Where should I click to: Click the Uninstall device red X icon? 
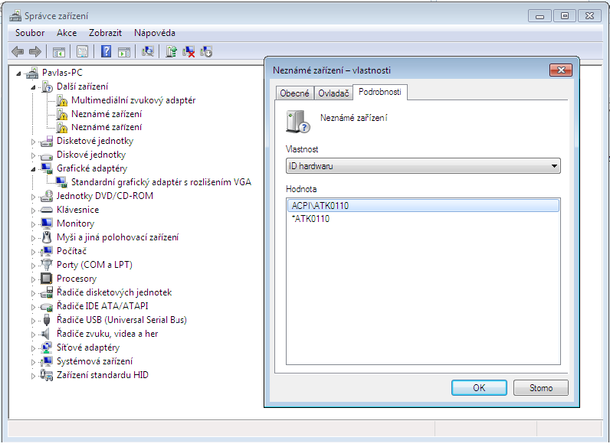[189, 51]
